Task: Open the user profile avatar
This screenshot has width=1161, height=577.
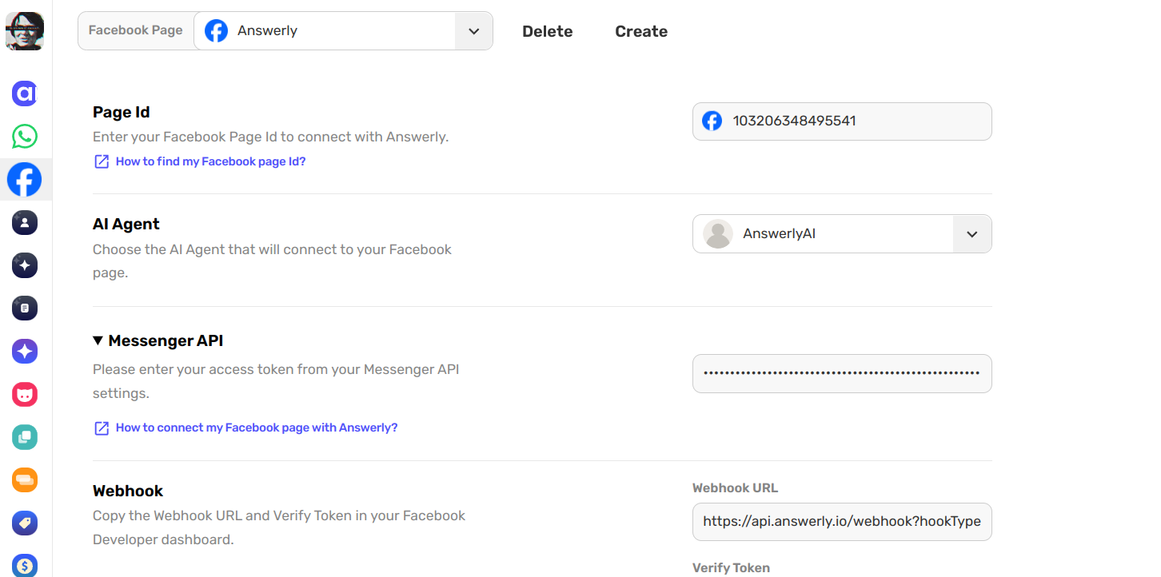Action: tap(25, 31)
